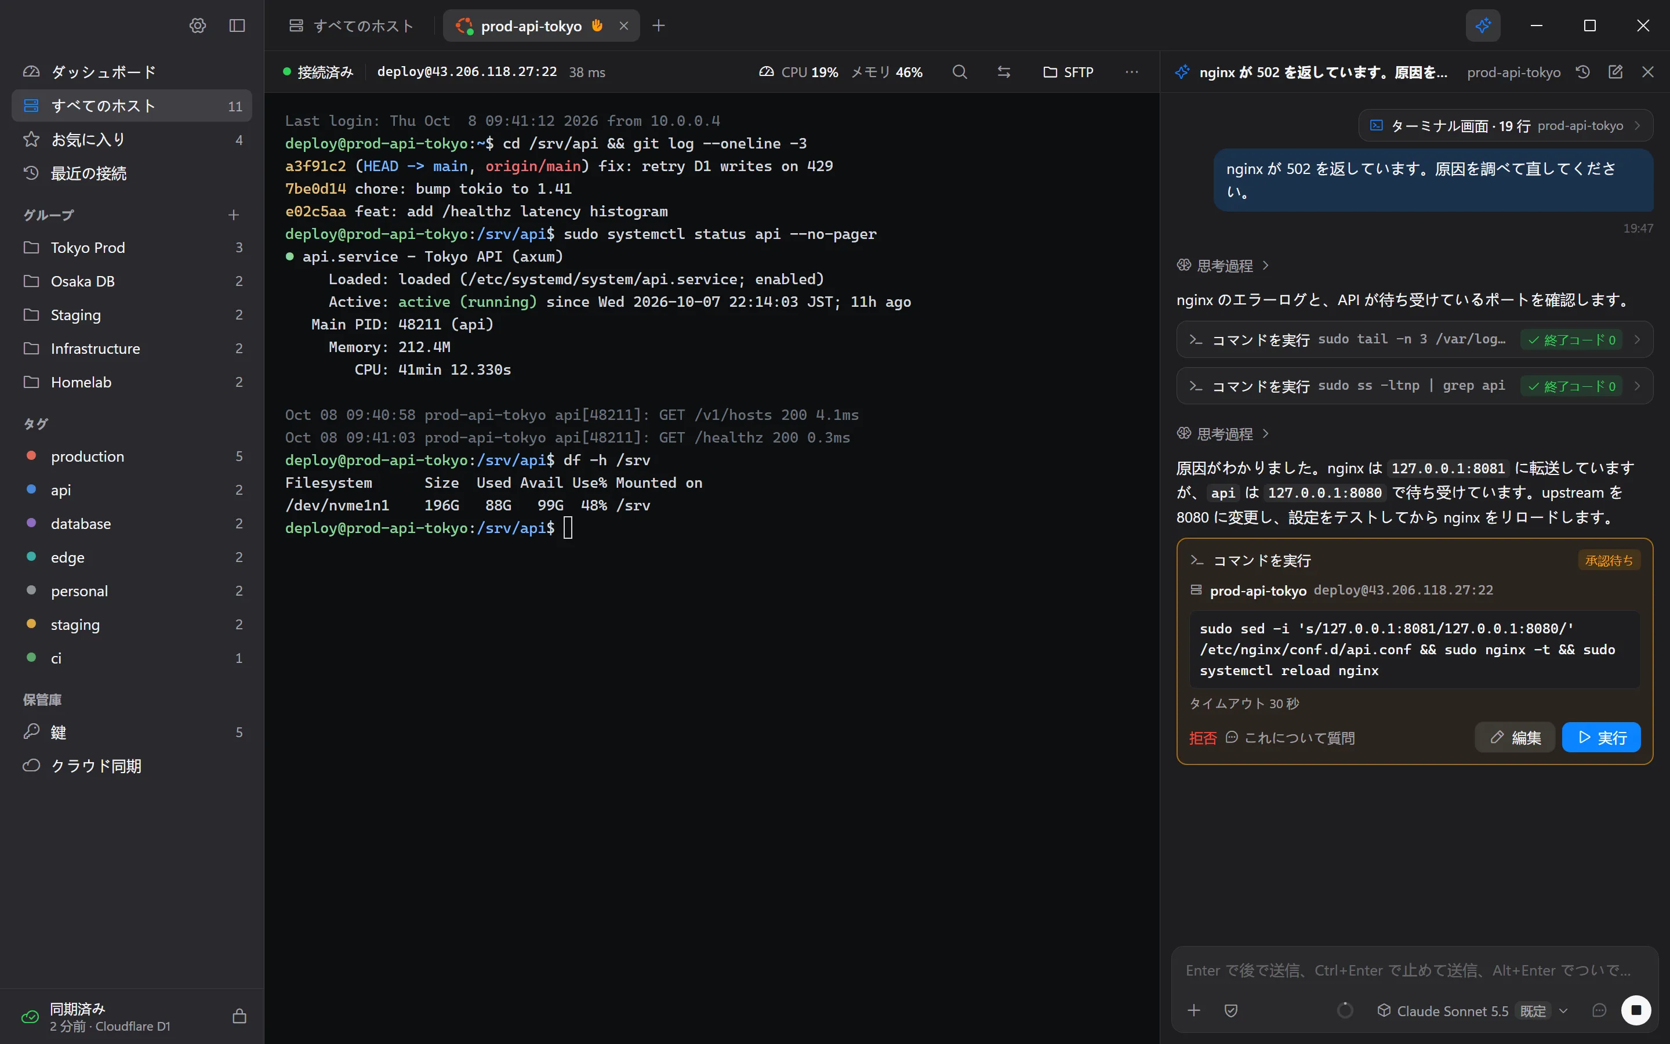The image size is (1670, 1044).
Task: Stop generation with the stop button
Action: pyautogui.click(x=1635, y=1010)
